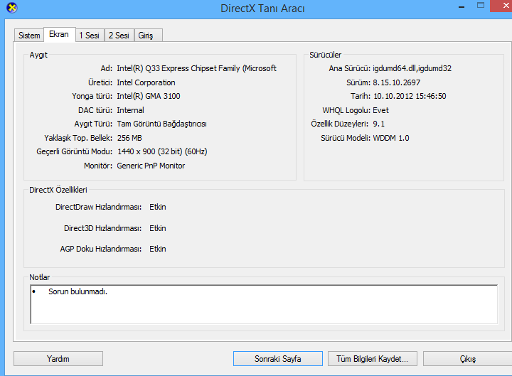Switch to the Sistem tab

pyautogui.click(x=29, y=35)
